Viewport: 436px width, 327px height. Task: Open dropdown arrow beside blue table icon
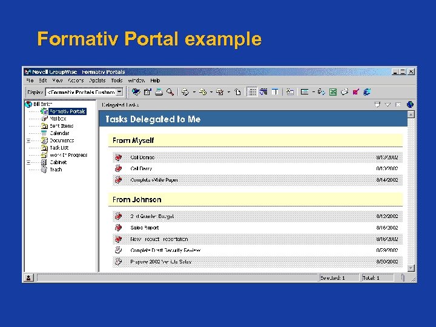point(314,92)
